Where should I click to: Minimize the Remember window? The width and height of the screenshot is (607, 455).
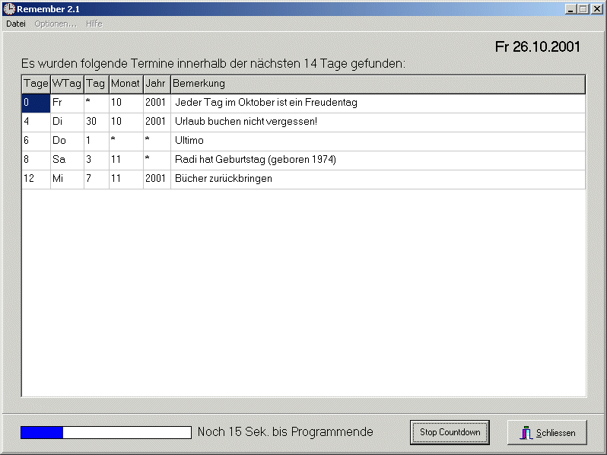coord(570,9)
